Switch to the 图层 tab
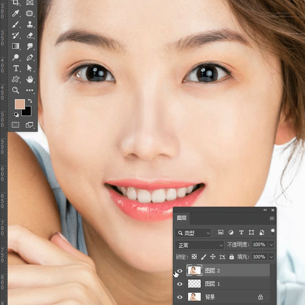The image size is (305, 305). [181, 218]
